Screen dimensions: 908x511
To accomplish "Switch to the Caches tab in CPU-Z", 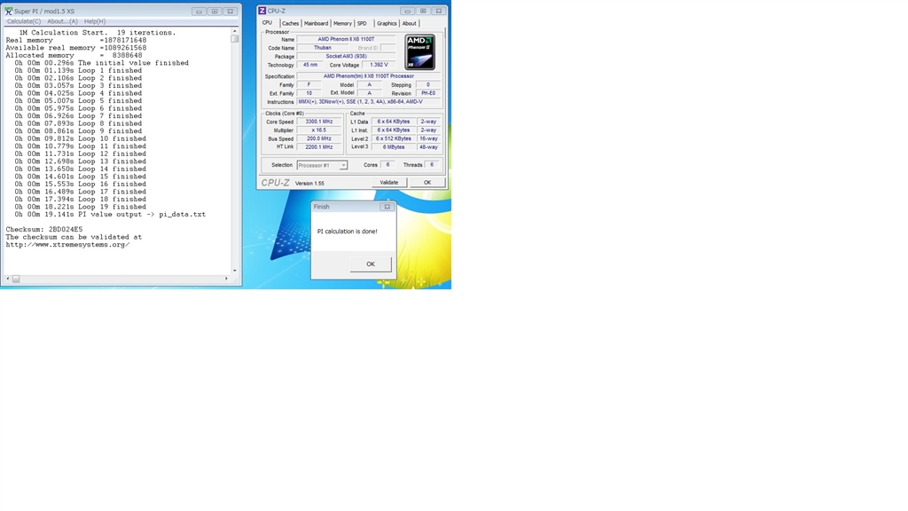I will tap(290, 24).
